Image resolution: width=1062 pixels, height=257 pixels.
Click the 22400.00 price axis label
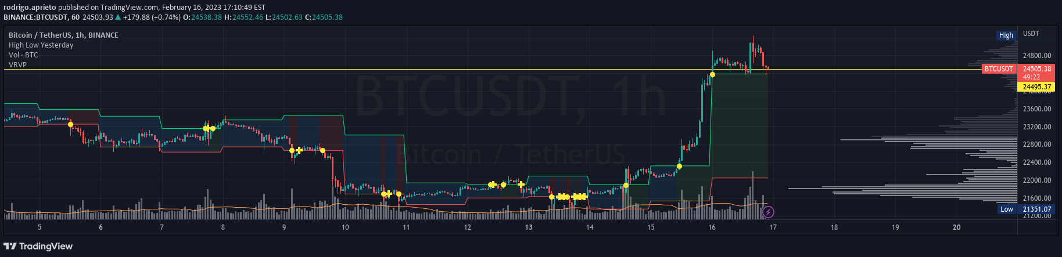tap(1037, 162)
